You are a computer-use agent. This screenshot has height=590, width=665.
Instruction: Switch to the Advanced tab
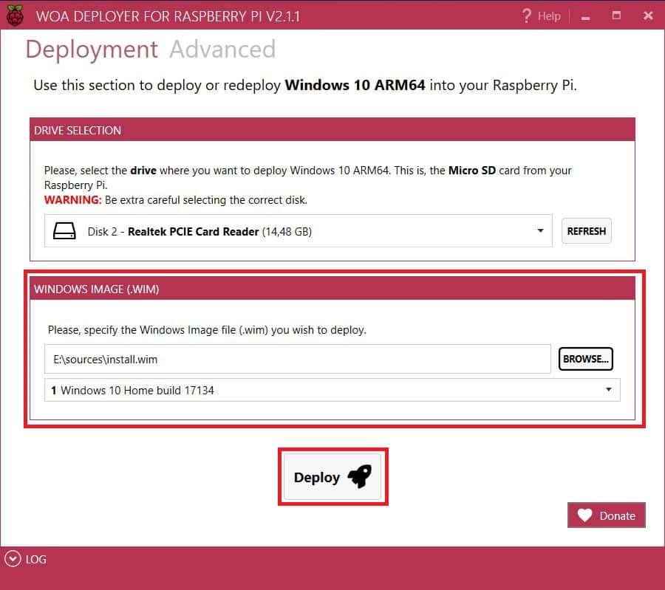(x=222, y=49)
